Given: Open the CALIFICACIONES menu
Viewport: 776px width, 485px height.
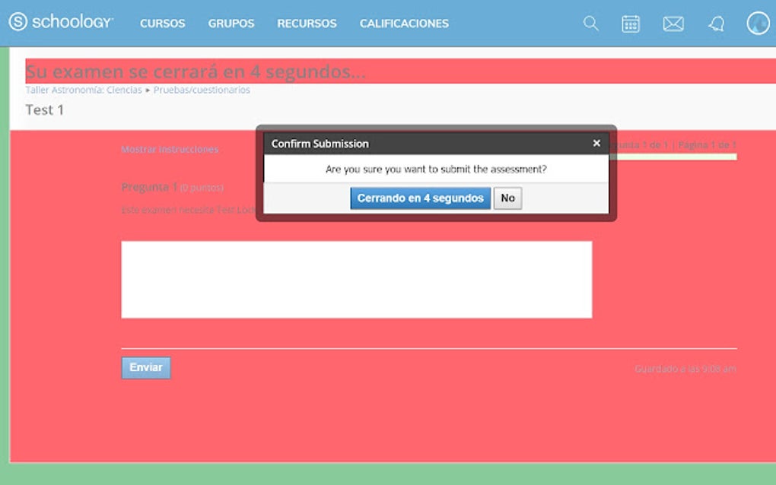Looking at the screenshot, I should point(403,24).
